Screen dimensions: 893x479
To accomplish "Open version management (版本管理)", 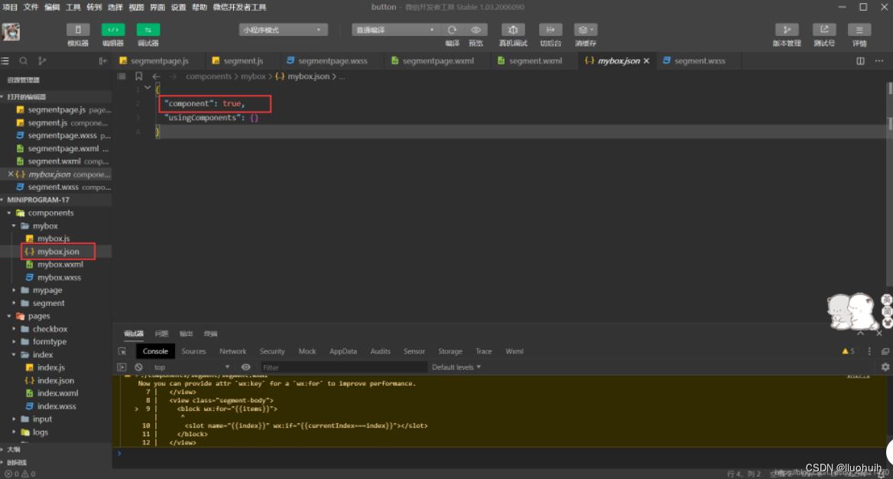I will (x=787, y=30).
